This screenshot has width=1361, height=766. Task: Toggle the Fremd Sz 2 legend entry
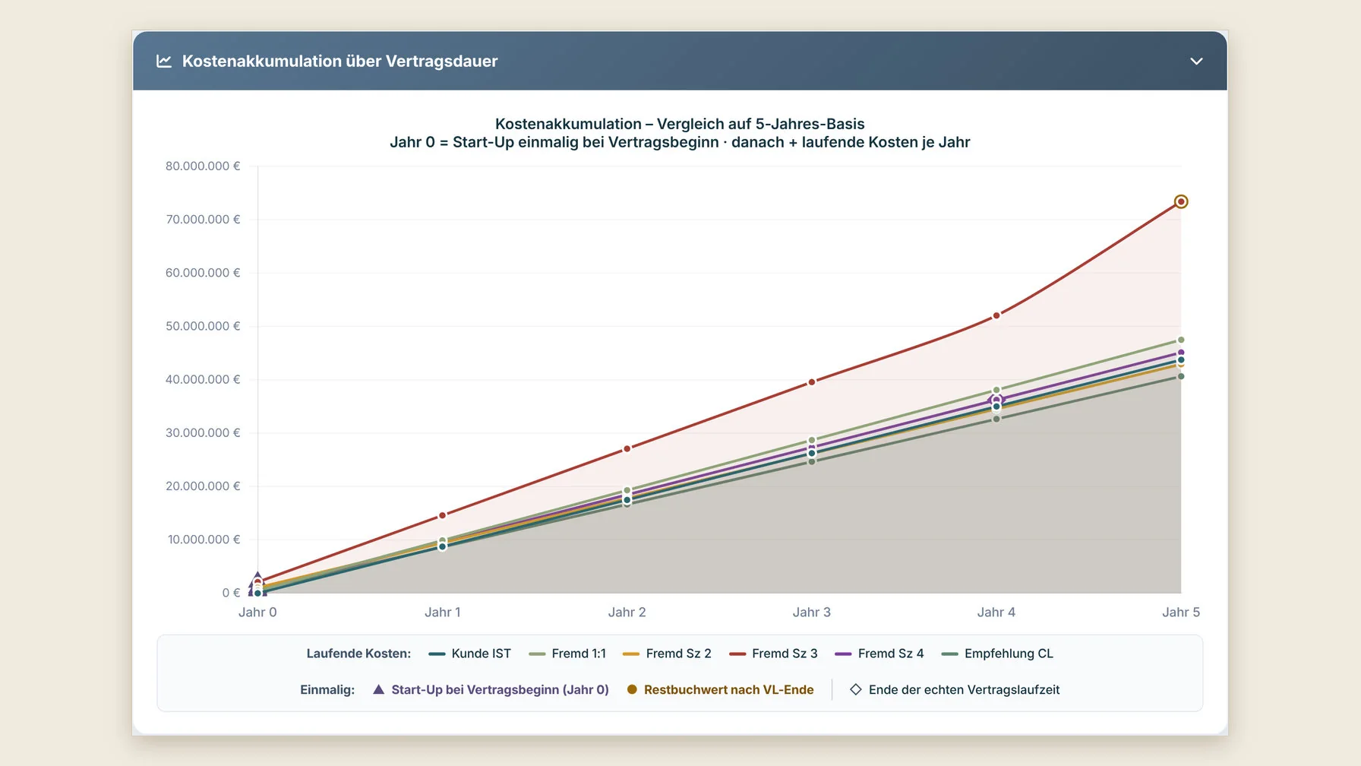[x=667, y=654]
